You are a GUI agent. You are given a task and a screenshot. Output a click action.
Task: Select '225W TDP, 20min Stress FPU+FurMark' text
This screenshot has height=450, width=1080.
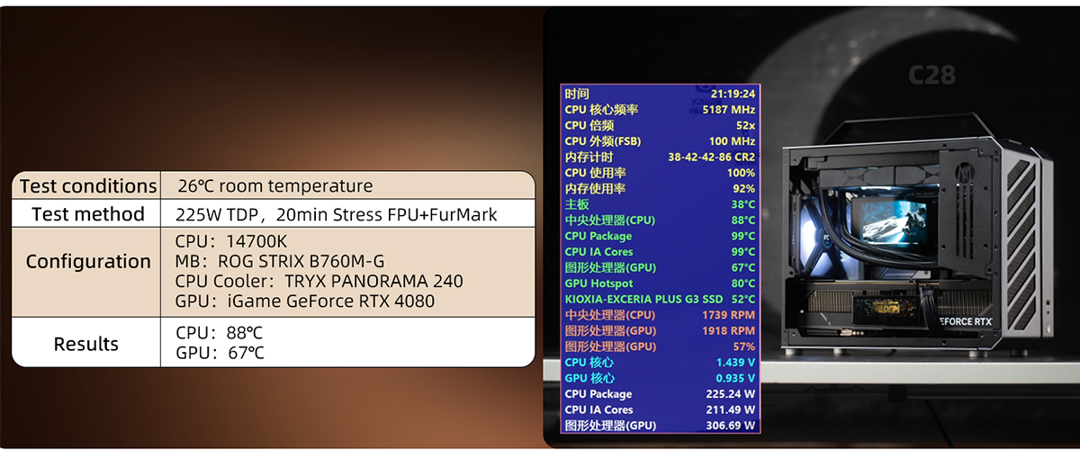point(336,214)
